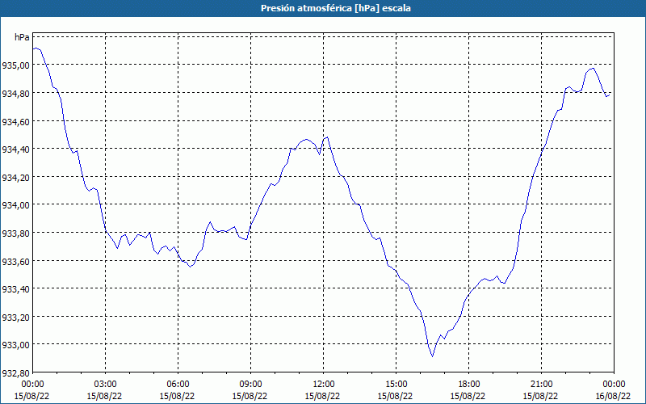Select the 21:00 time axis label

tap(542, 384)
